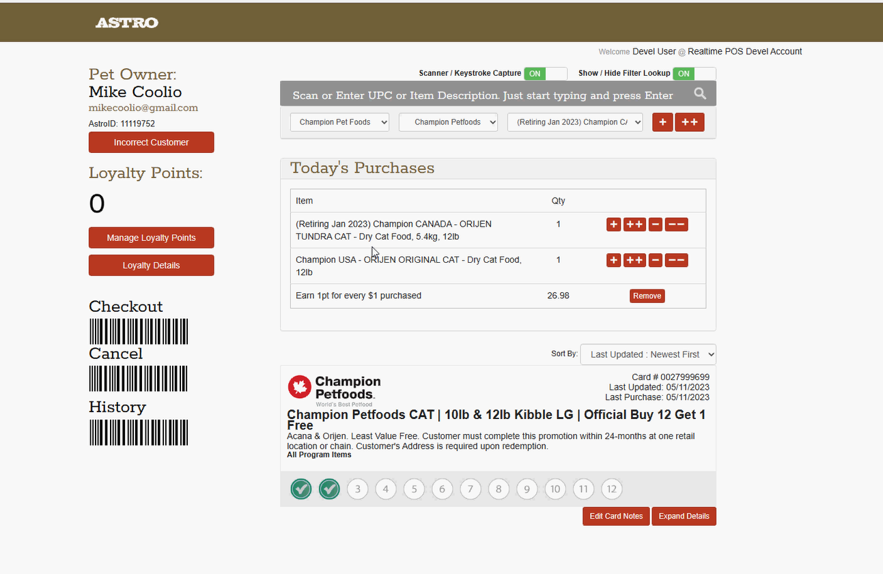
Task: Click the ASTRO logo in header
Action: click(126, 23)
